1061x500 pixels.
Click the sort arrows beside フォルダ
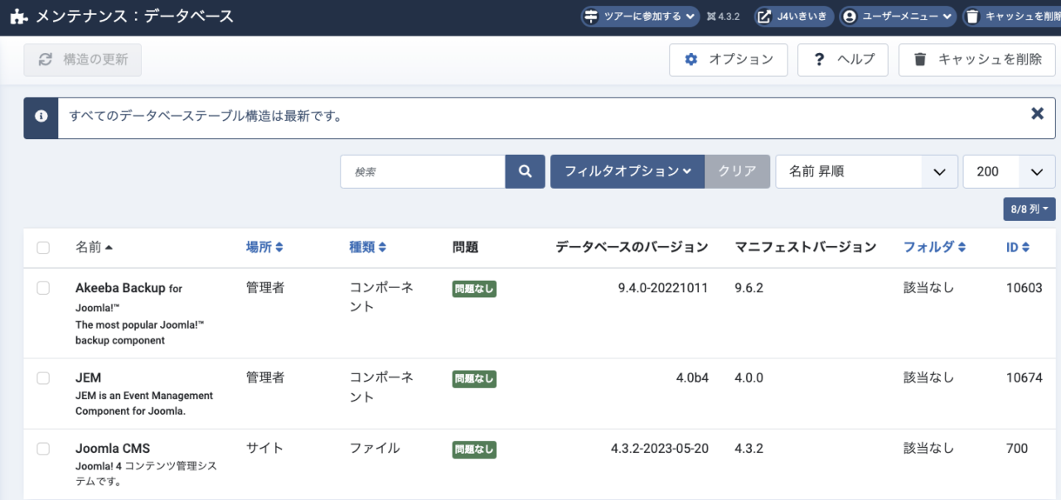coord(961,248)
